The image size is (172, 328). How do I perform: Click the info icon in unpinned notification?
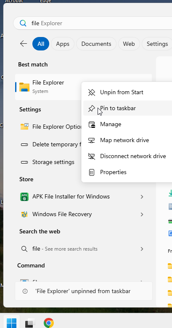(x=25, y=291)
